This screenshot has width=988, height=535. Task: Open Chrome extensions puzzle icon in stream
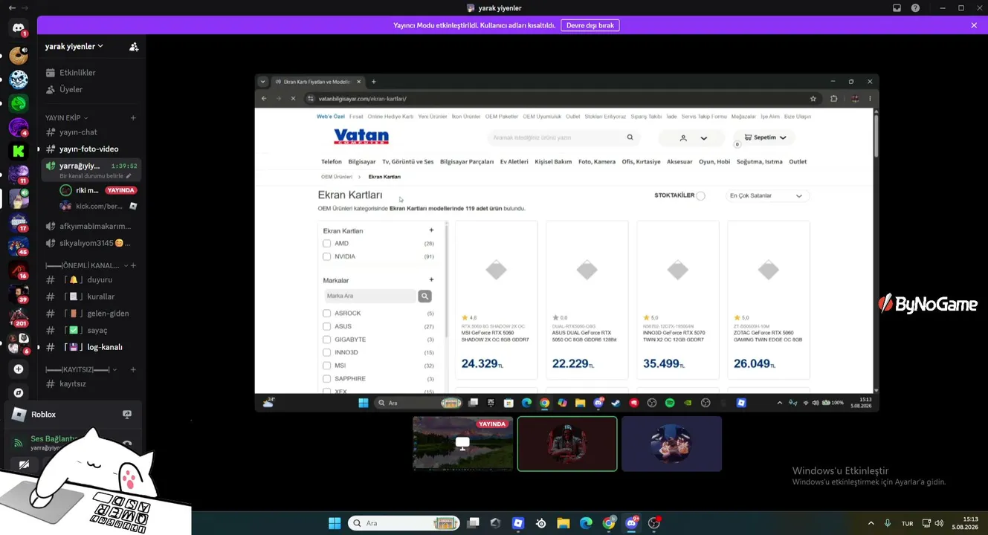pos(833,99)
